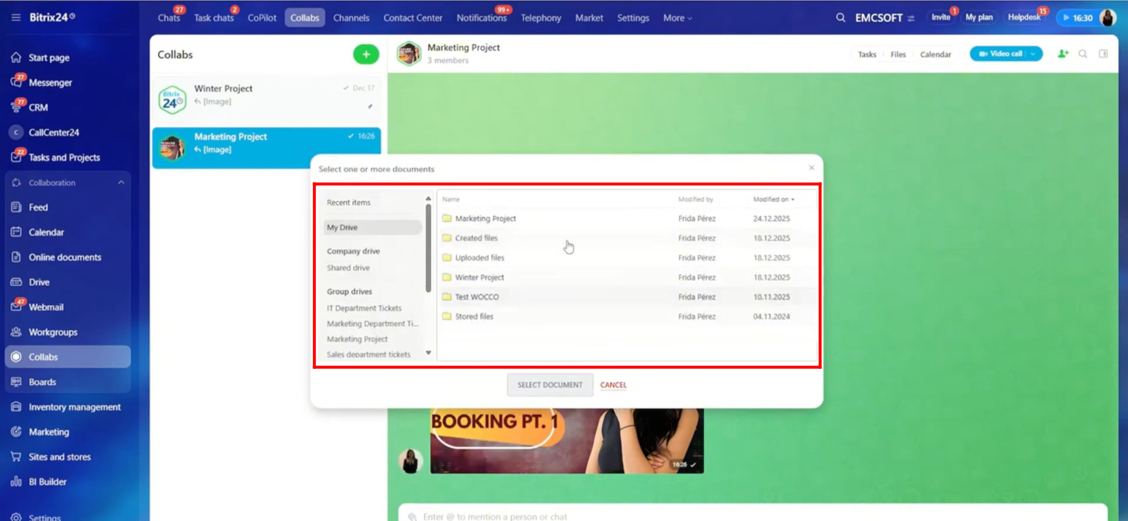Open the Marketing Project folder

tap(485, 218)
